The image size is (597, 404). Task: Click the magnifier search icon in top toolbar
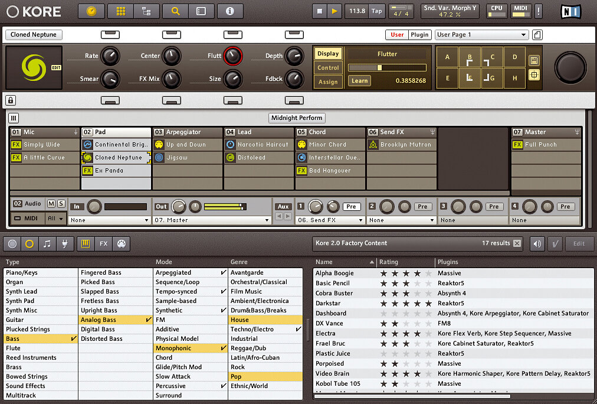tap(176, 11)
